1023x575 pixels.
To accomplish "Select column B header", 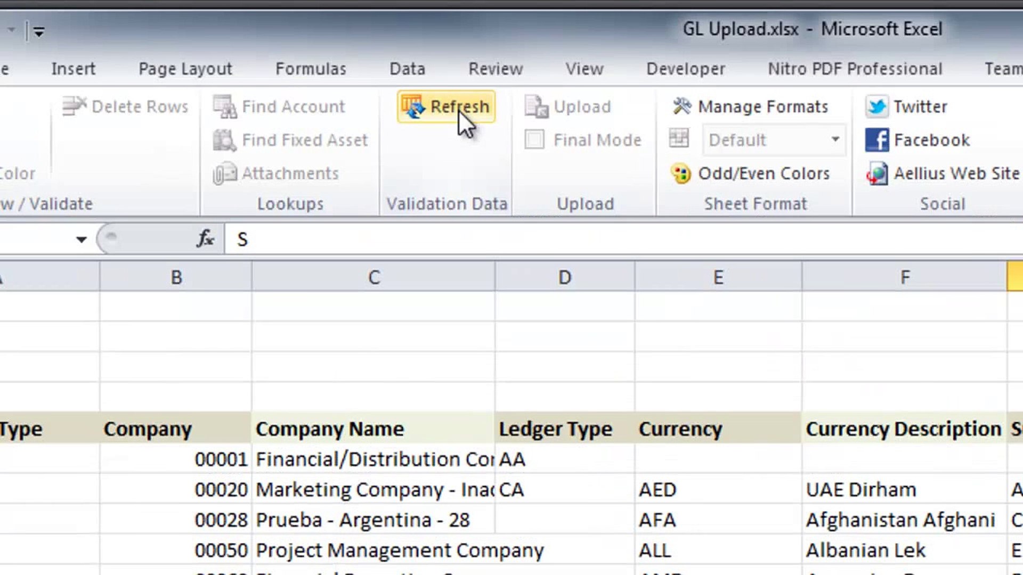I will 176,277.
